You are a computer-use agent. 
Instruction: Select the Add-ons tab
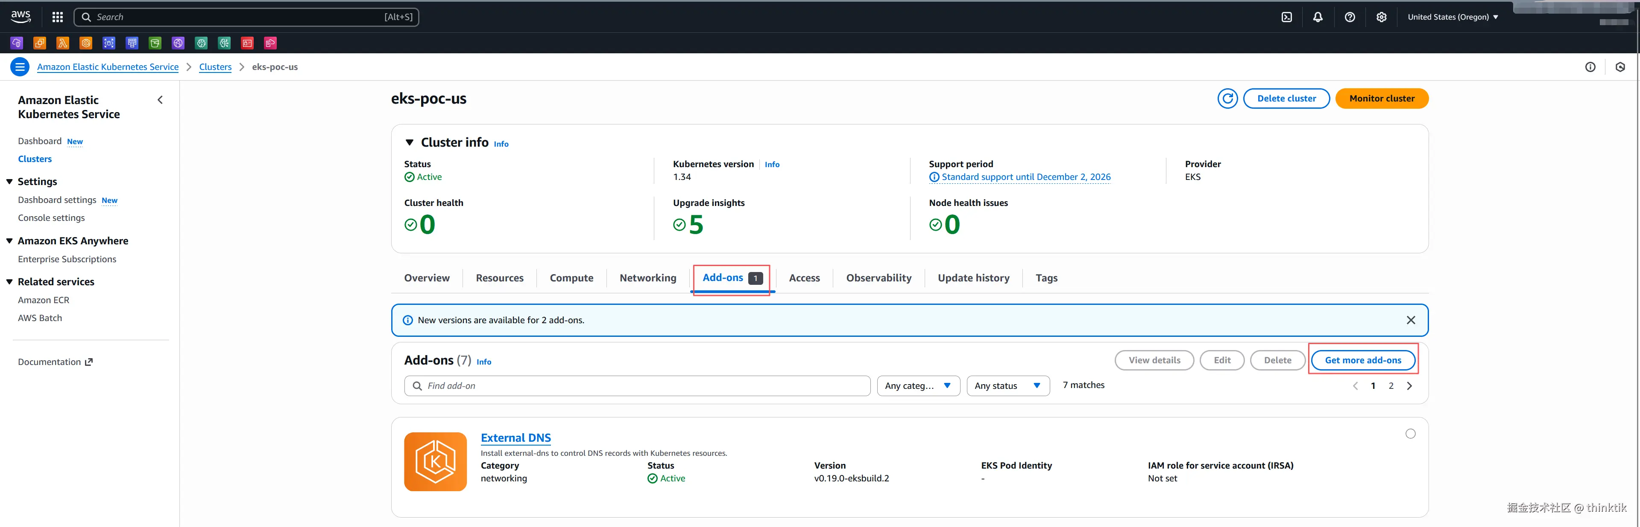tap(732, 278)
